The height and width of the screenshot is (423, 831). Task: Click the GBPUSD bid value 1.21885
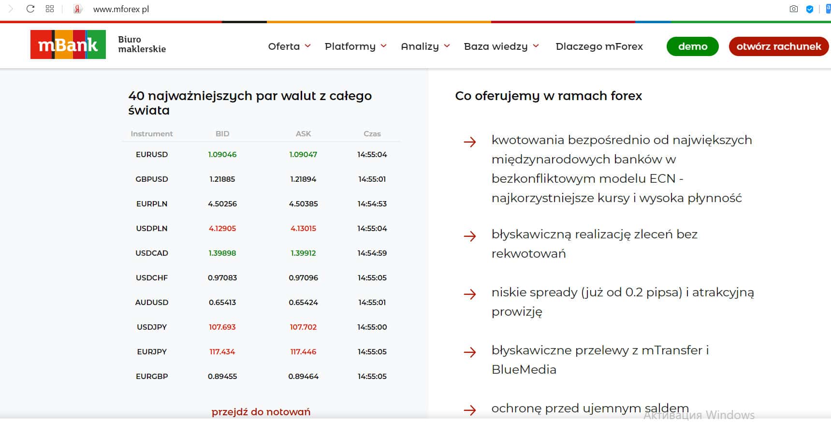click(222, 179)
